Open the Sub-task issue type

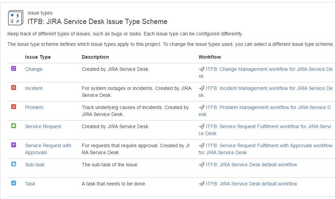35,165
